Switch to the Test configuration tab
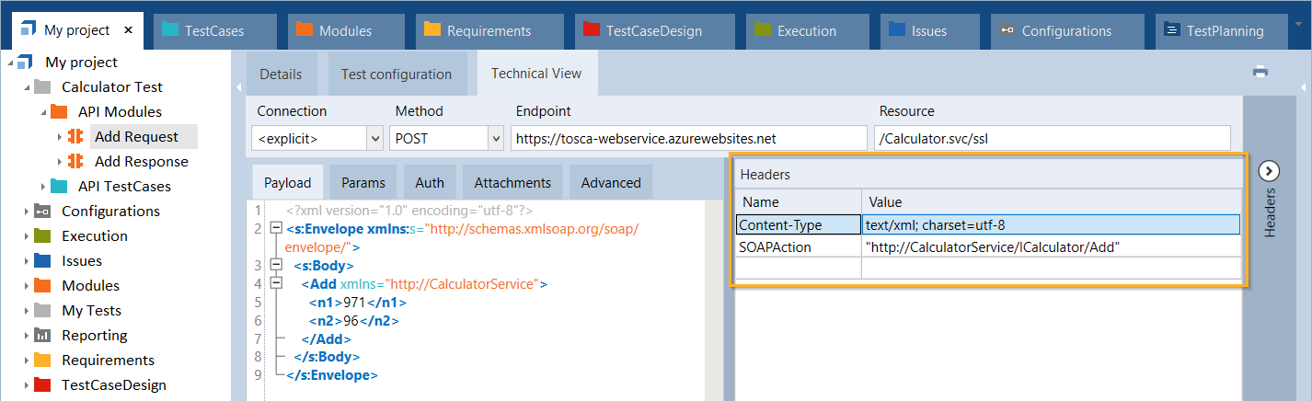 [x=396, y=74]
